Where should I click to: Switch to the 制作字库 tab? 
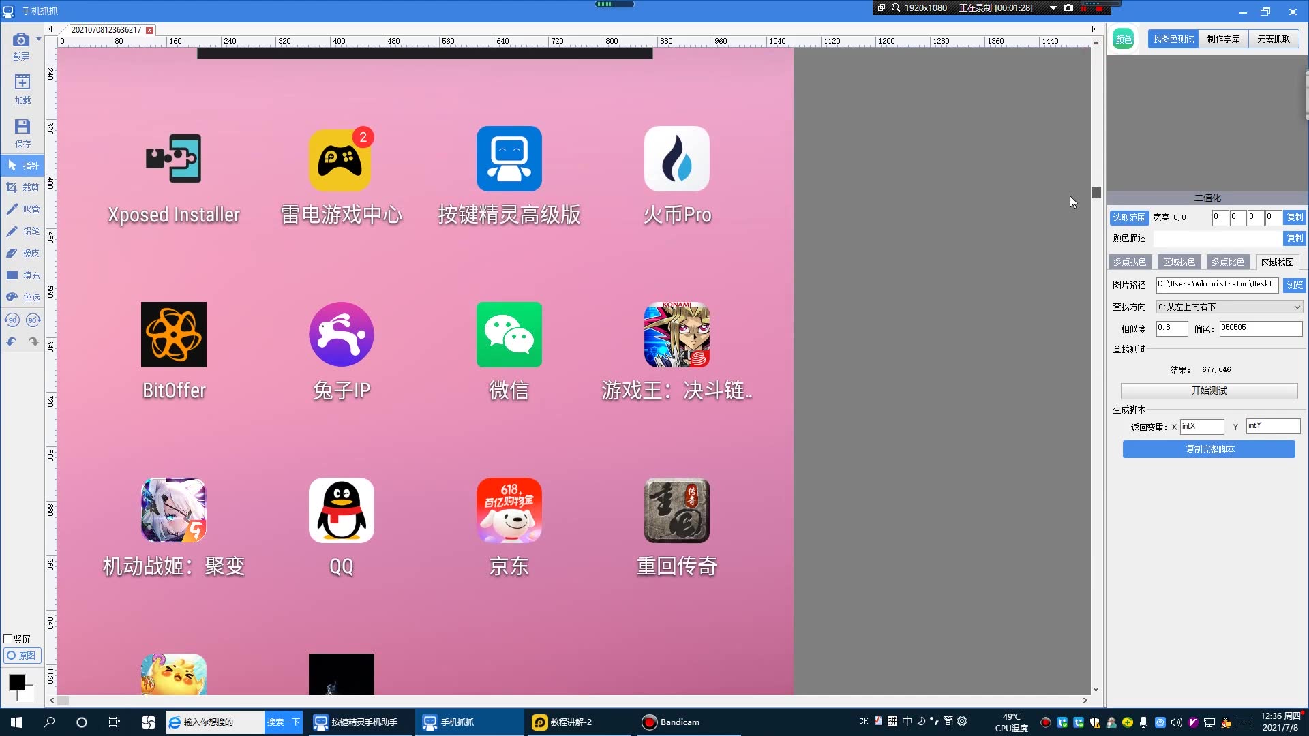1223,39
